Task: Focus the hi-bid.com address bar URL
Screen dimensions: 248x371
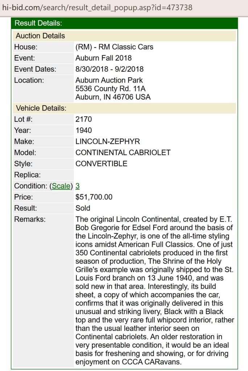Action: pyautogui.click(x=97, y=7)
